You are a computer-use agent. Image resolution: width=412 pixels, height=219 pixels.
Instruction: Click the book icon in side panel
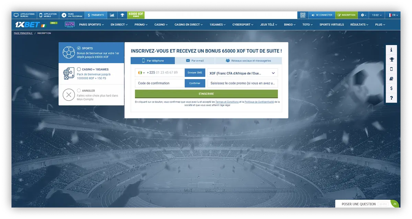391,79
